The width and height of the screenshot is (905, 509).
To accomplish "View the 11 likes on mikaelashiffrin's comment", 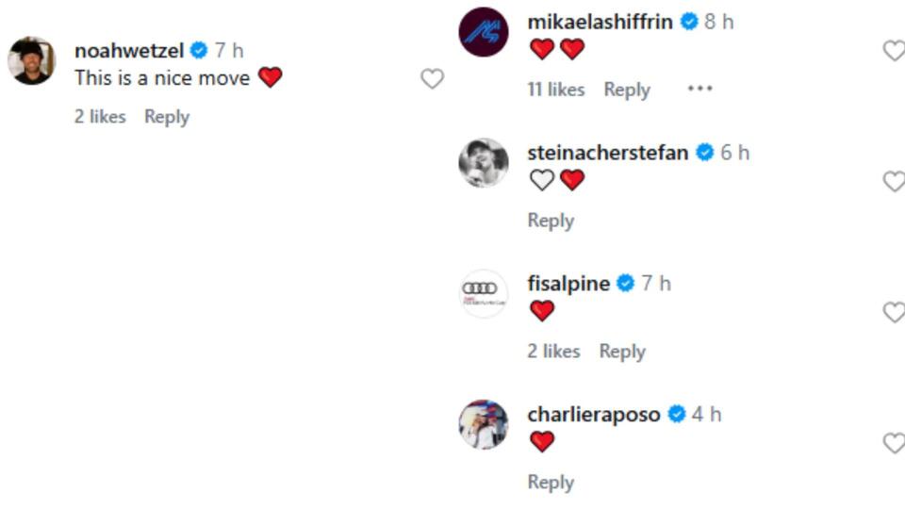I will 555,90.
